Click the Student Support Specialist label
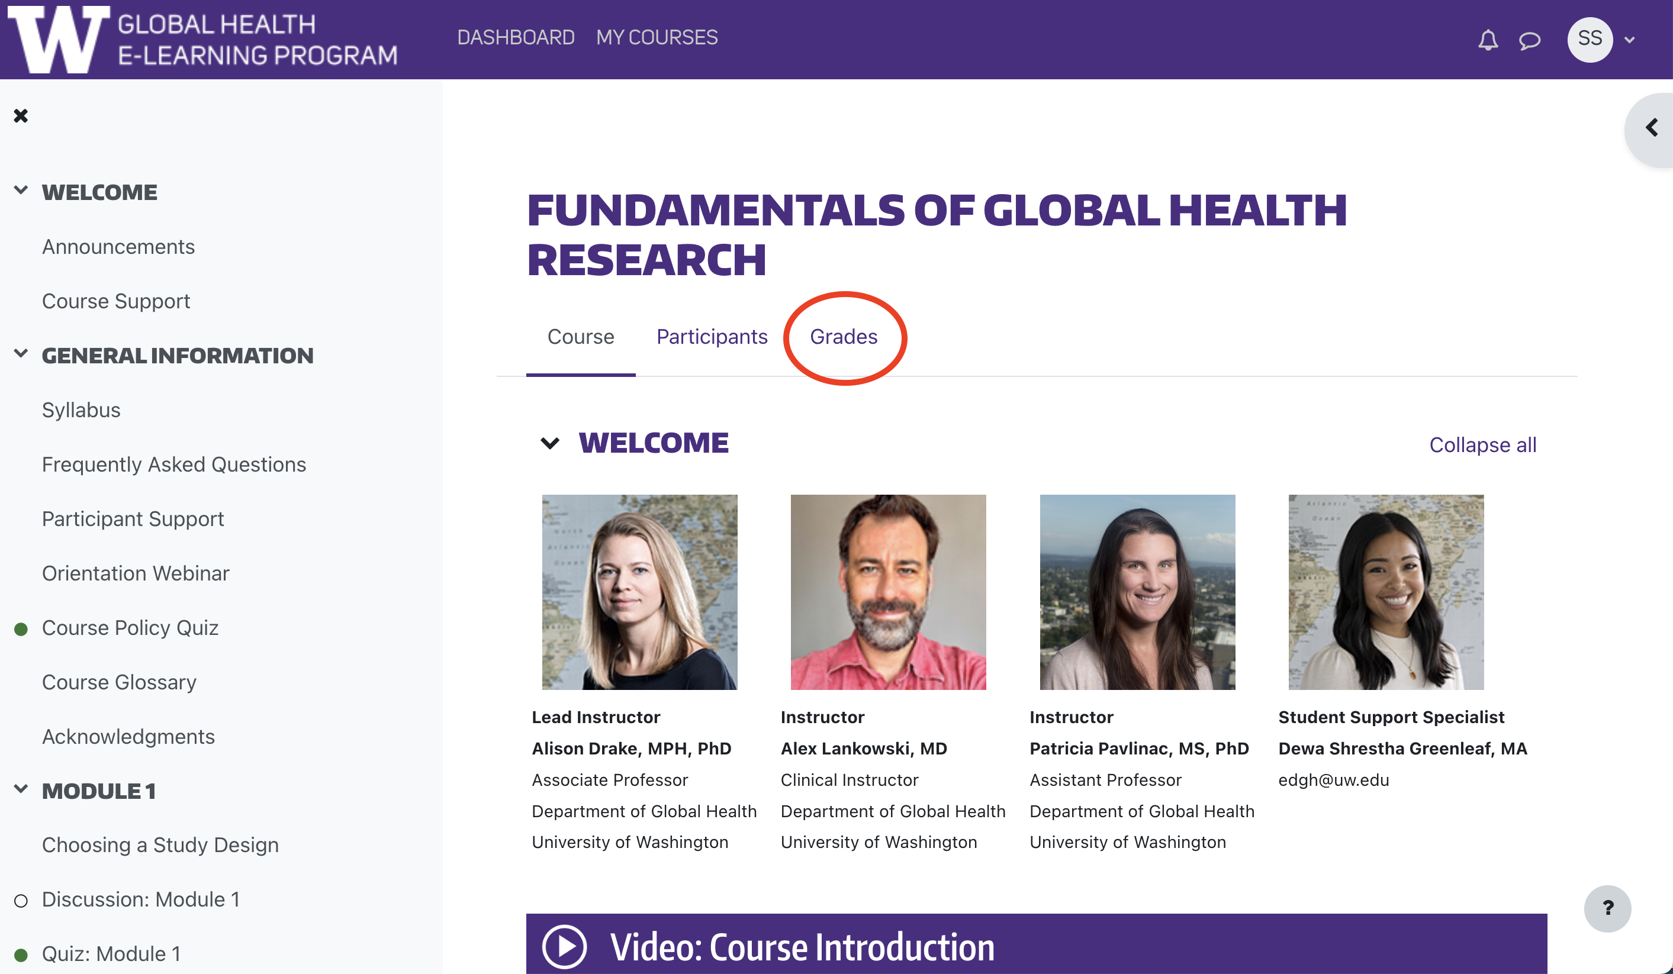1673x974 pixels. point(1392,717)
